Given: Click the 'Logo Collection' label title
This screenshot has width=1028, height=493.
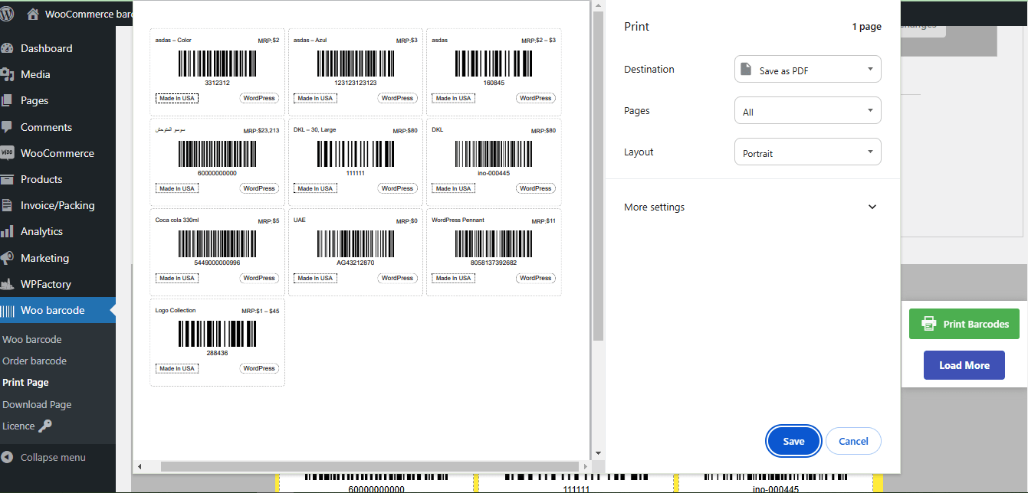Looking at the screenshot, I should pos(176,311).
